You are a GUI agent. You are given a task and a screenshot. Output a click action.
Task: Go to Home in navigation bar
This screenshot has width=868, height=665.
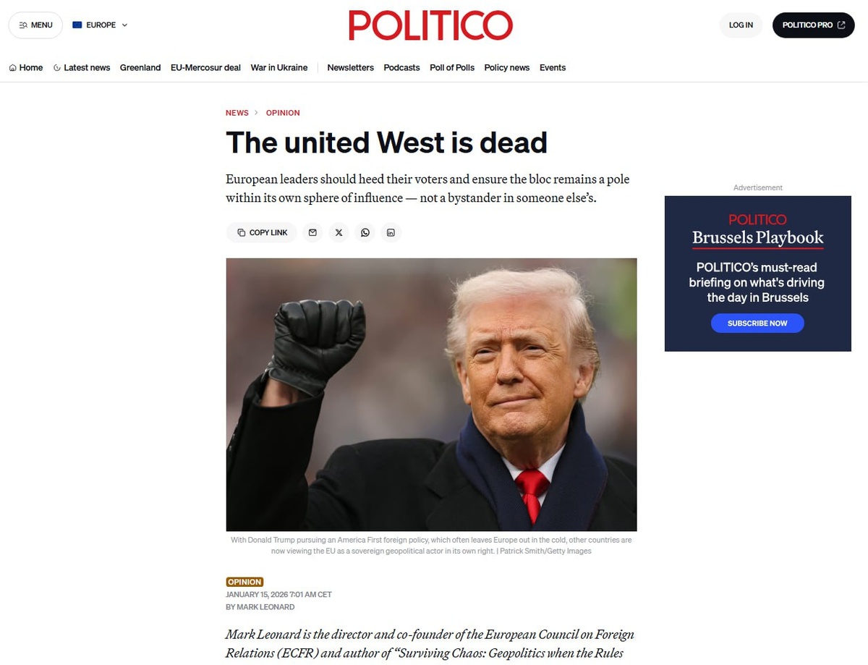pos(26,67)
